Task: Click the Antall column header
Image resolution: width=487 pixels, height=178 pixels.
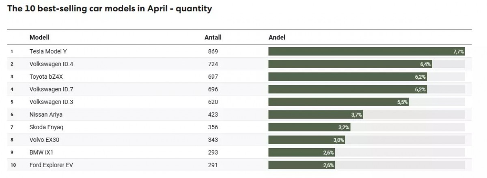Action: (213, 38)
